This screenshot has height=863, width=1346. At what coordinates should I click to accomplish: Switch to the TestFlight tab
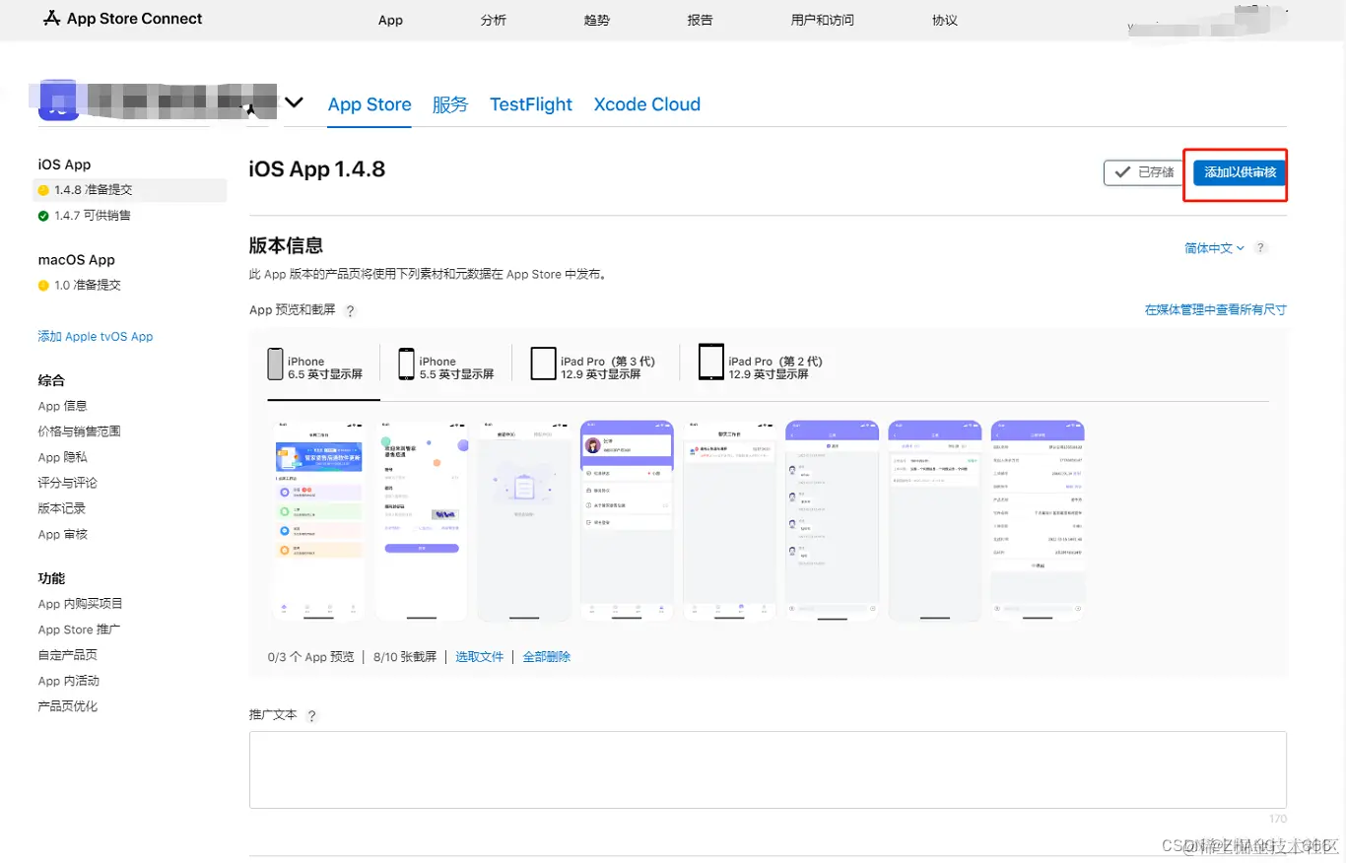pyautogui.click(x=531, y=104)
